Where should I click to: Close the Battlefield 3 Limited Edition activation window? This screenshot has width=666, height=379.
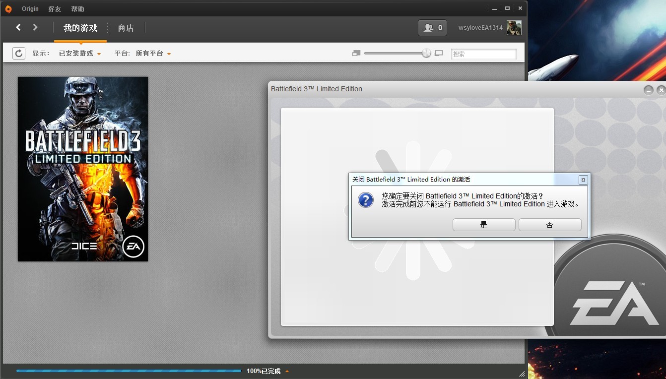point(661,90)
